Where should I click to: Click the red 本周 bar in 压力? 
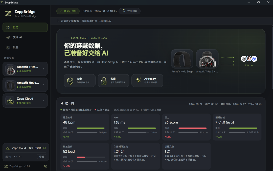(x=192, y=128)
